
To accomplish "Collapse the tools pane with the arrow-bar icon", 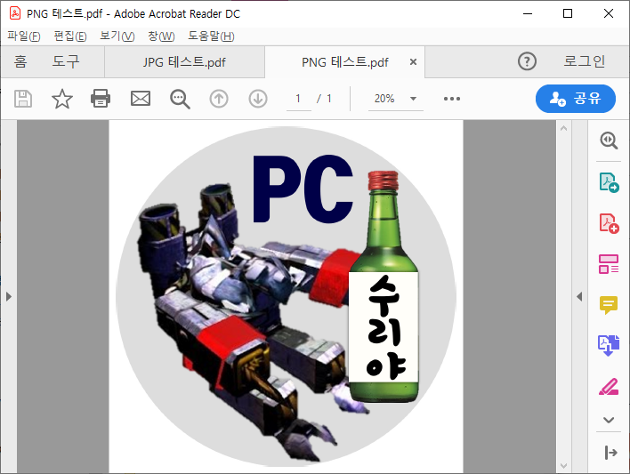I will (x=610, y=453).
